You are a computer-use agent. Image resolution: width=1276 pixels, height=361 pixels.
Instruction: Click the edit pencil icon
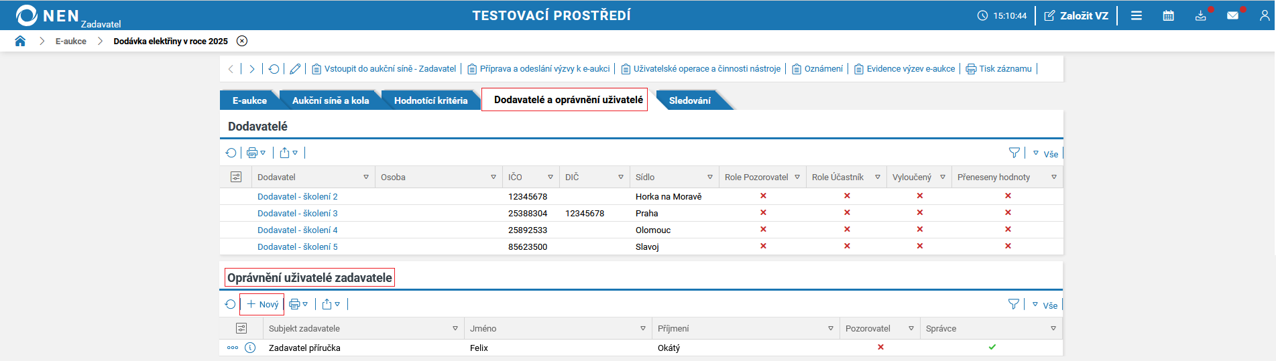[x=295, y=69]
